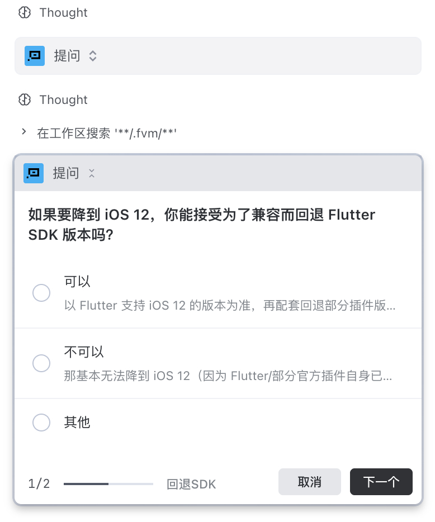Viewport: 435px width, 522px height.
Task: Click the Thought globe icon at the top
Action: (25, 12)
